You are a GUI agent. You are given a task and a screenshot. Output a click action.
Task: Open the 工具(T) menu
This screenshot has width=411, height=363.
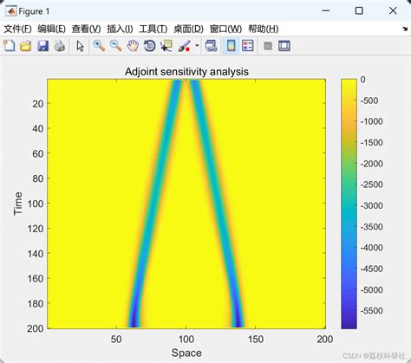(x=153, y=29)
